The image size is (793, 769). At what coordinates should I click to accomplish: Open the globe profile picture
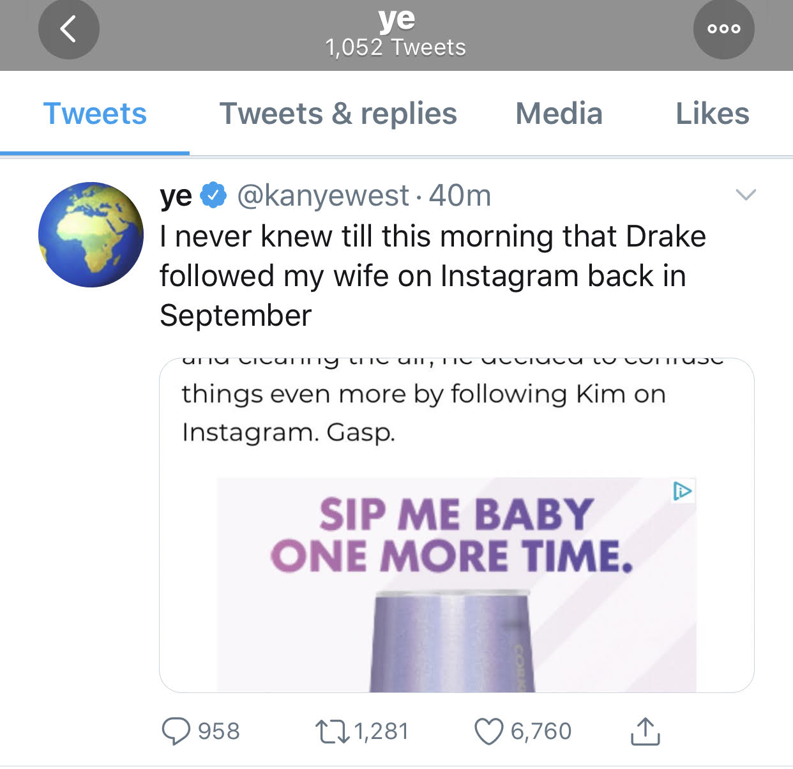91,234
